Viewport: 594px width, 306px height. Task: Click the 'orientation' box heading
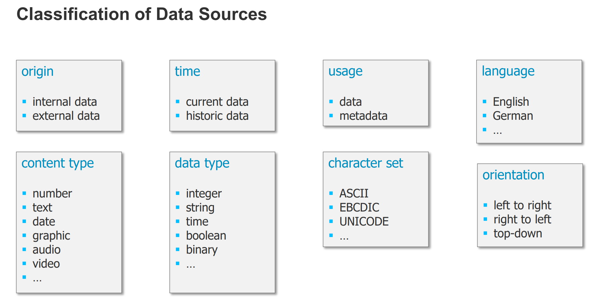tap(513, 175)
